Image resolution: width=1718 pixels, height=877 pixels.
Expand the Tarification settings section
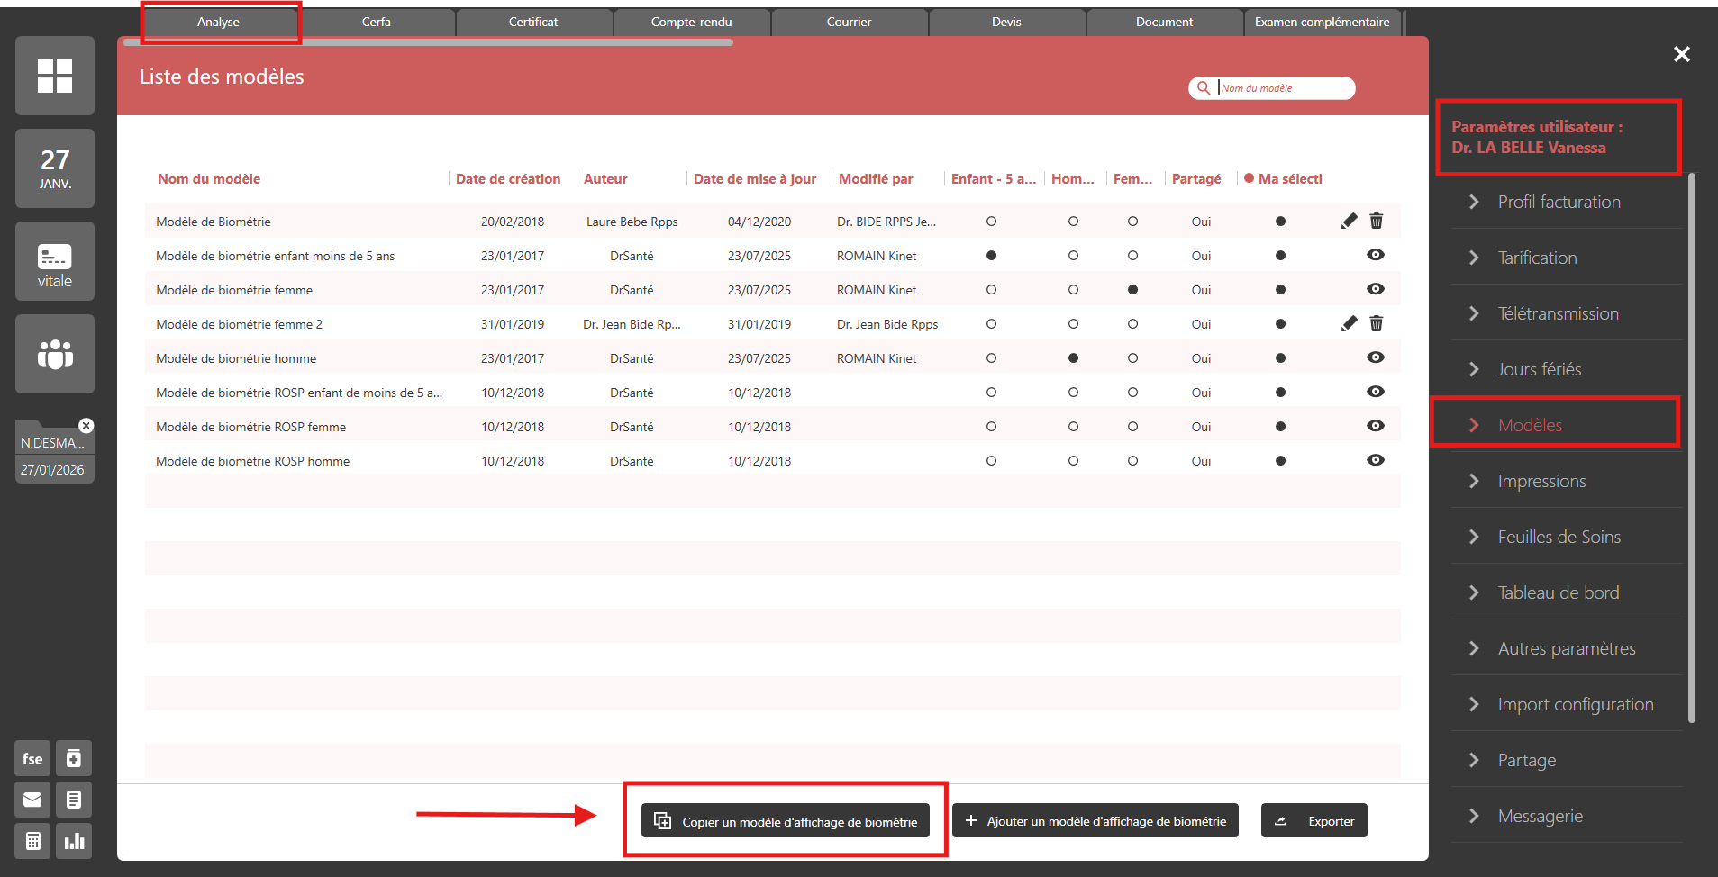[x=1537, y=258]
